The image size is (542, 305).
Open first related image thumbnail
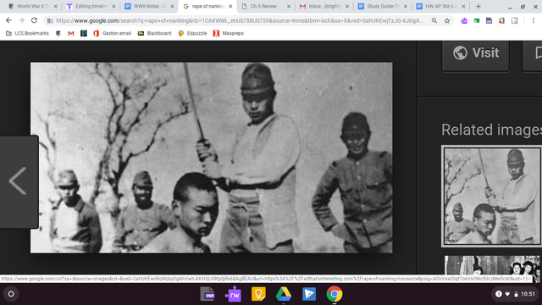coord(492,196)
